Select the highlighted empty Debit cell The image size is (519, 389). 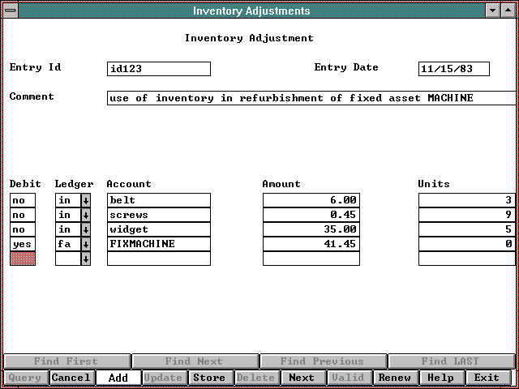(x=23, y=259)
